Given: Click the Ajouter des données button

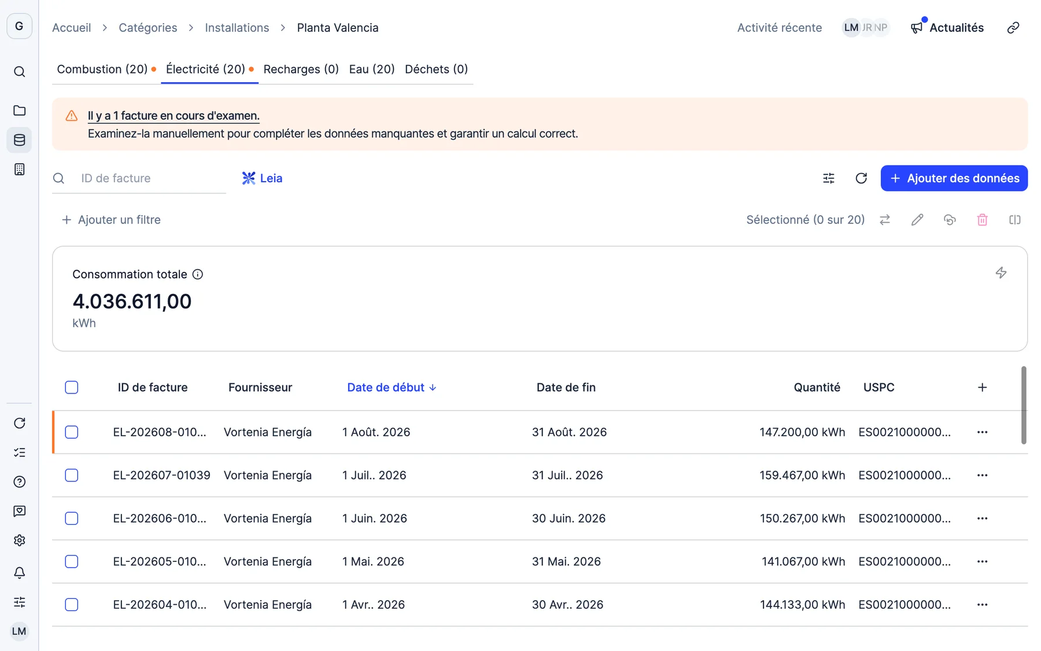Looking at the screenshot, I should pyautogui.click(x=954, y=178).
